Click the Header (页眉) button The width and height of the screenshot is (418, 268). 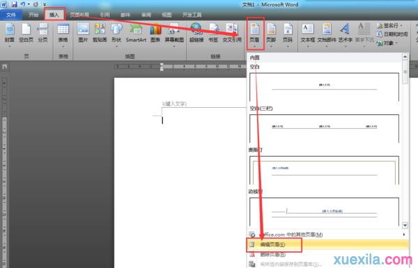[x=254, y=36]
